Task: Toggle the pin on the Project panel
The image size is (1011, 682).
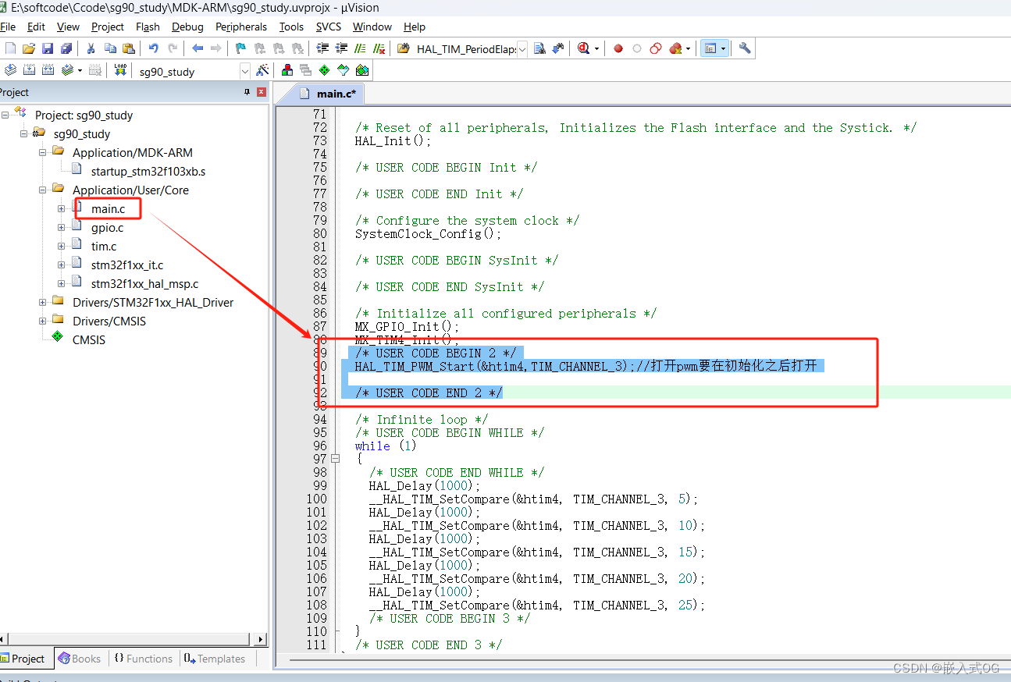Action: tap(247, 92)
